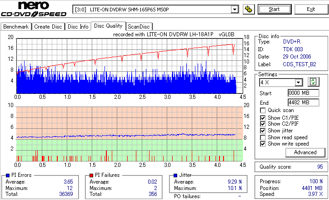This screenshot has width=329, height=200.
Task: Click PI Failures total 356
Action: 153,194
